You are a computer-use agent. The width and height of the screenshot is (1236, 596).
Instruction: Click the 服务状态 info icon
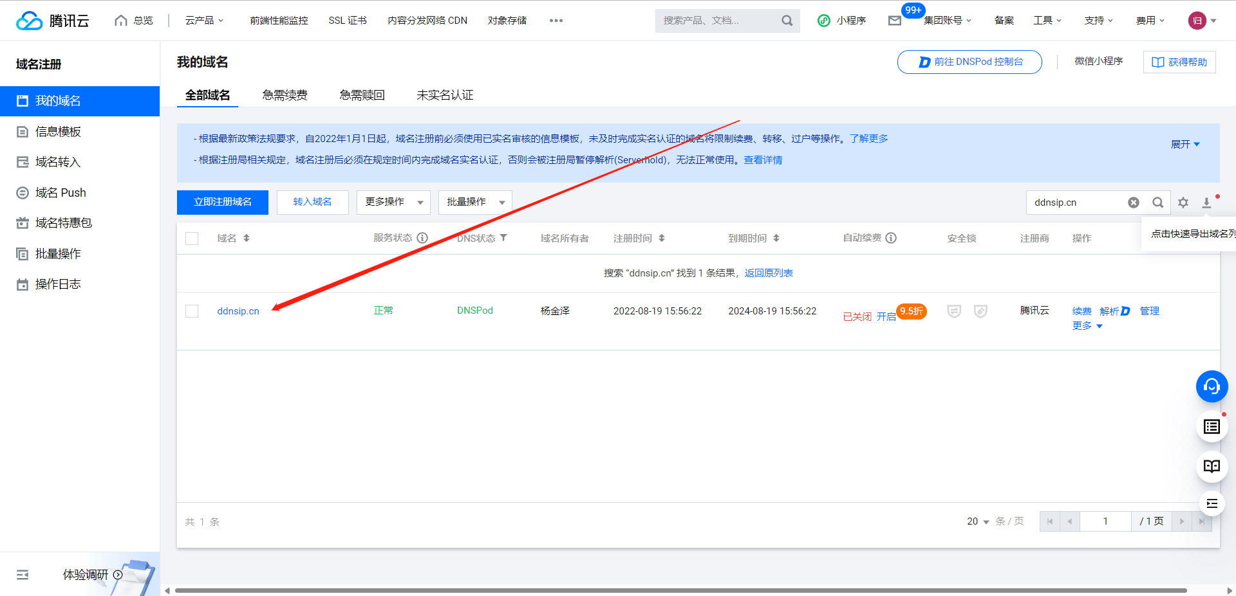(422, 238)
